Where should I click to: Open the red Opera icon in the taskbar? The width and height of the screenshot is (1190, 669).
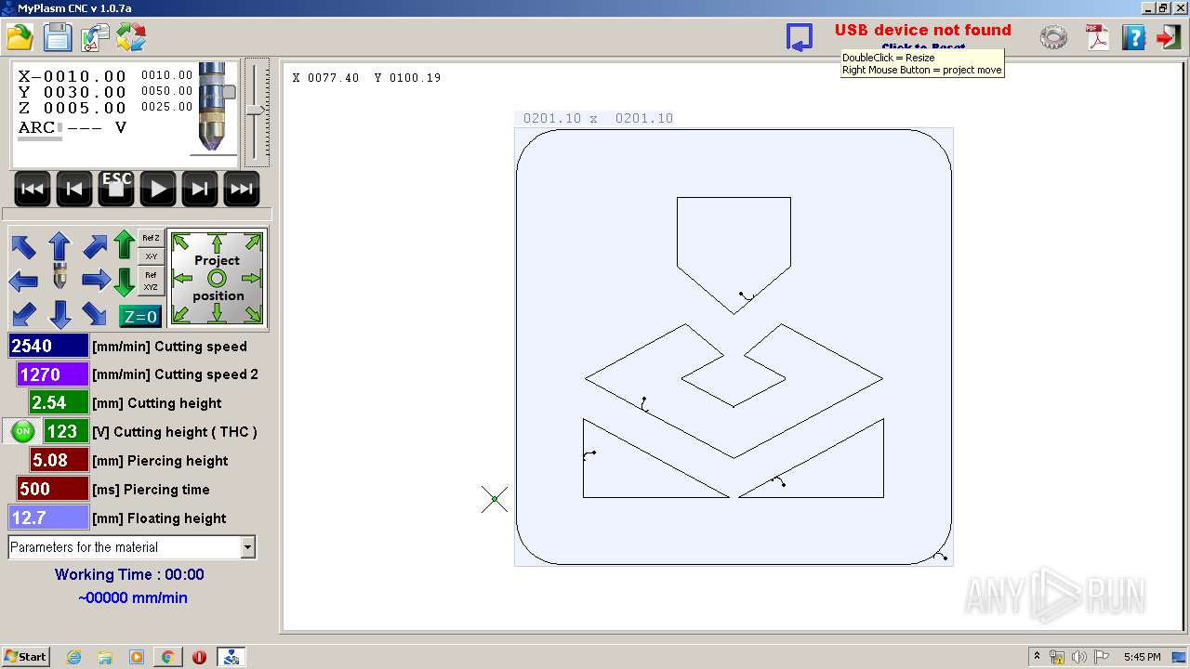(x=199, y=657)
